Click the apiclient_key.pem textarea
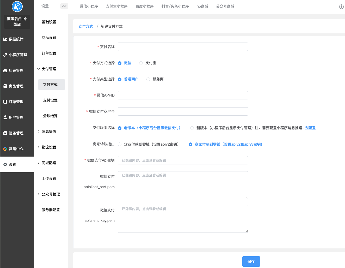This screenshot has width=345, height=268. 183,219
